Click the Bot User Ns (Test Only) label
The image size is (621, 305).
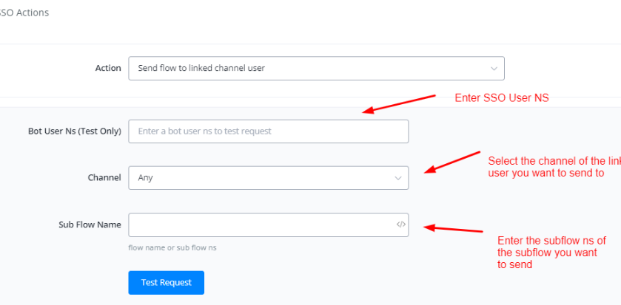coord(70,131)
